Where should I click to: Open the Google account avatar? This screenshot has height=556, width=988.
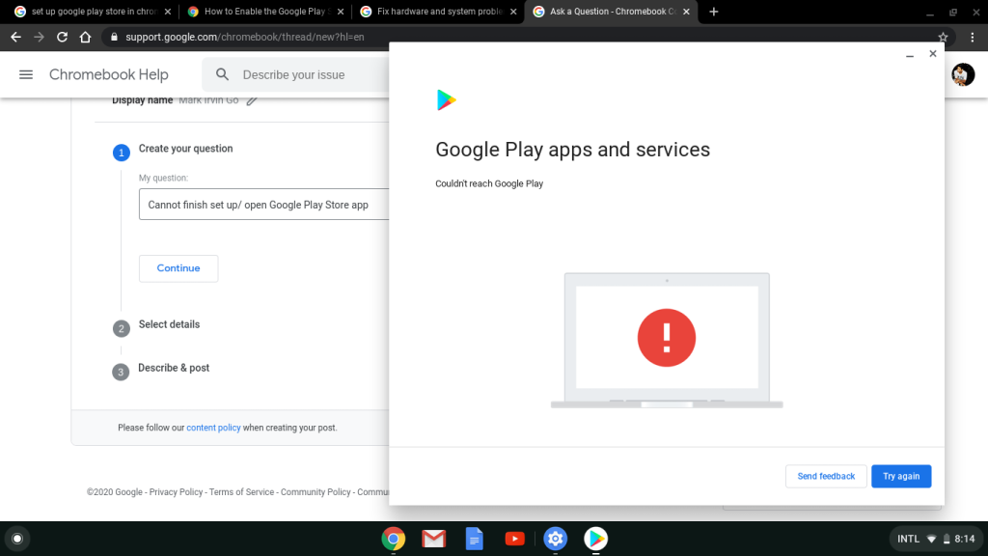click(963, 74)
